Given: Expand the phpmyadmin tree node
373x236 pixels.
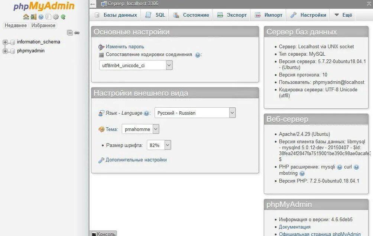Looking at the screenshot, I should pyautogui.click(x=5, y=51).
